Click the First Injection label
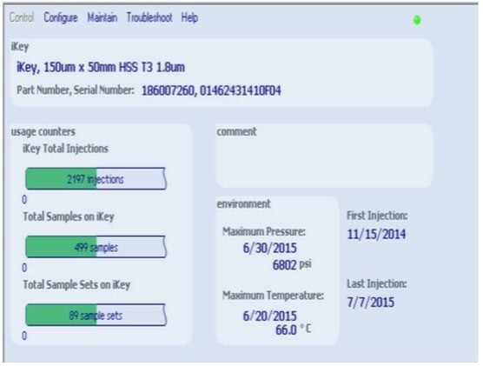The width and height of the screenshot is (483, 366). (x=377, y=216)
